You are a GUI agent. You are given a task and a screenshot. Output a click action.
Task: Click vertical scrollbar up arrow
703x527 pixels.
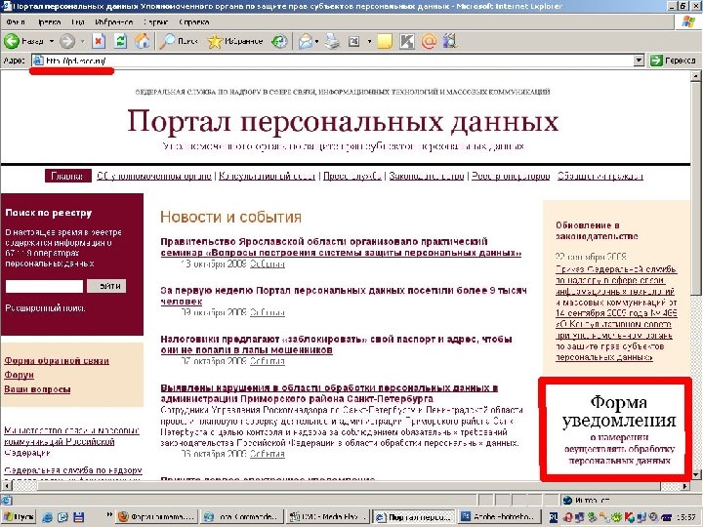point(695,76)
